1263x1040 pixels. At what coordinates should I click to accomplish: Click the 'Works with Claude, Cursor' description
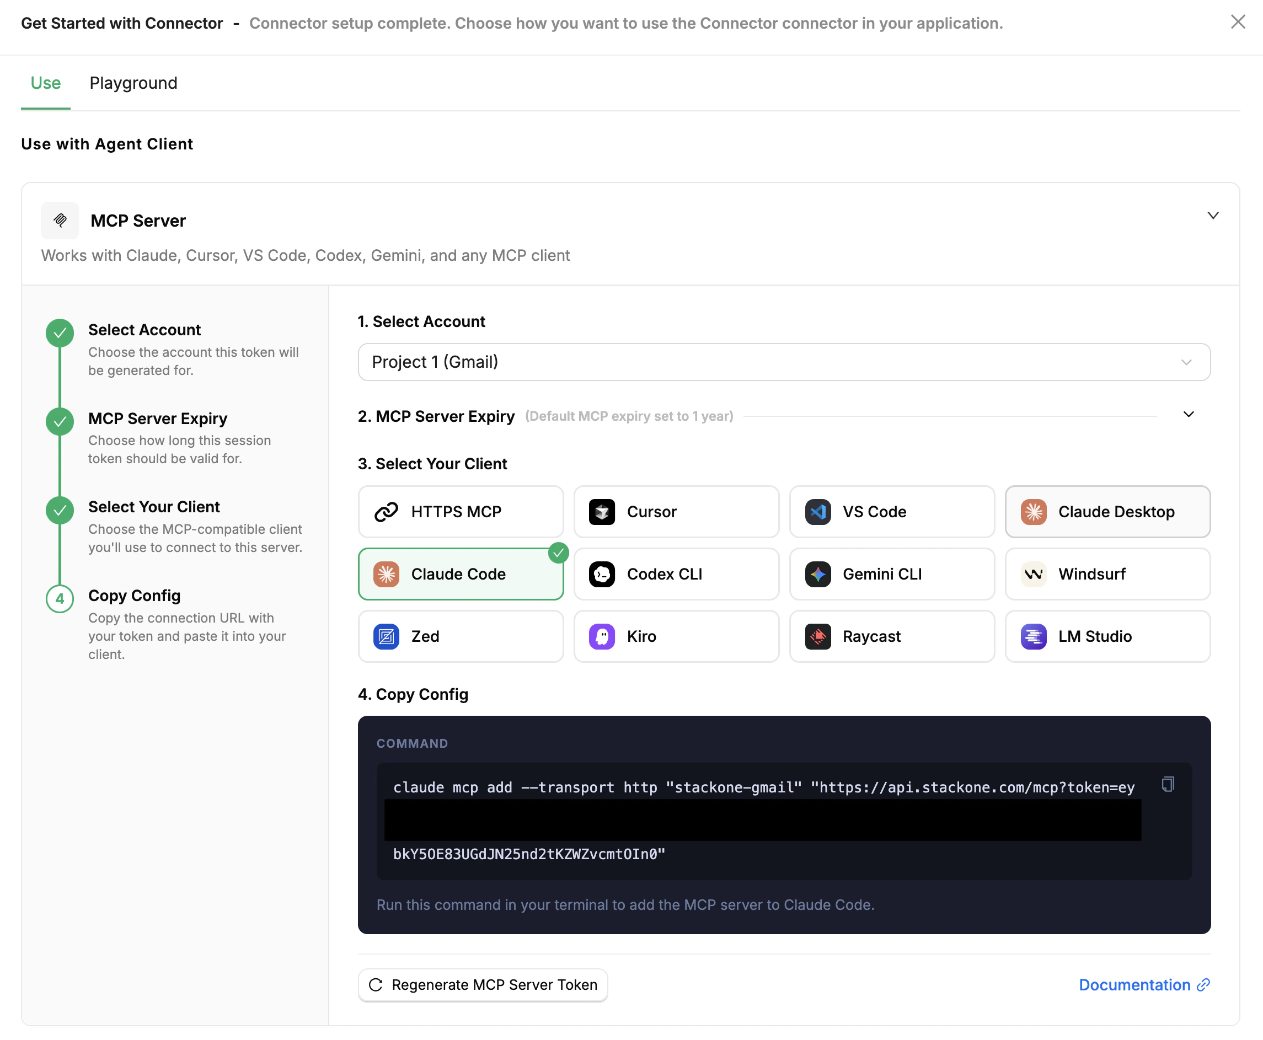306,255
